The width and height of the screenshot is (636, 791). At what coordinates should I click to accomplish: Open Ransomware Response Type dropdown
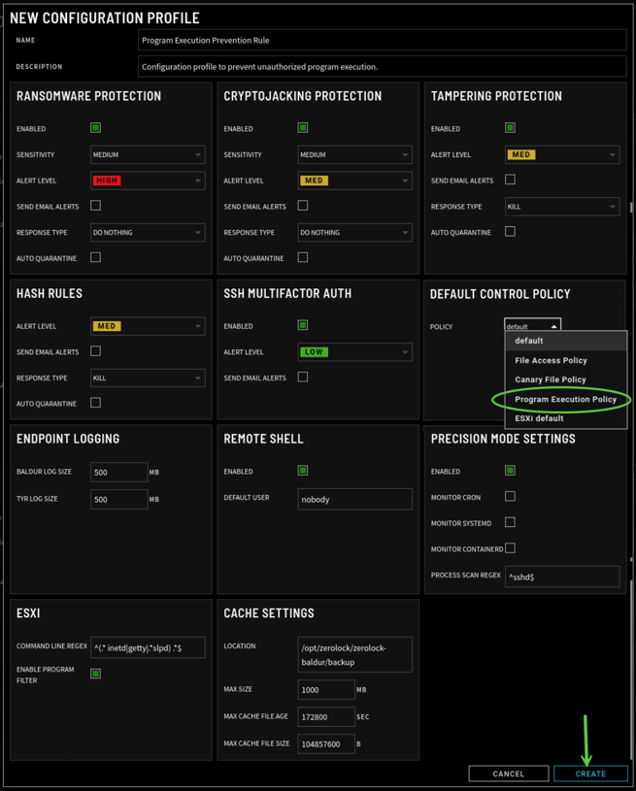pos(148,233)
